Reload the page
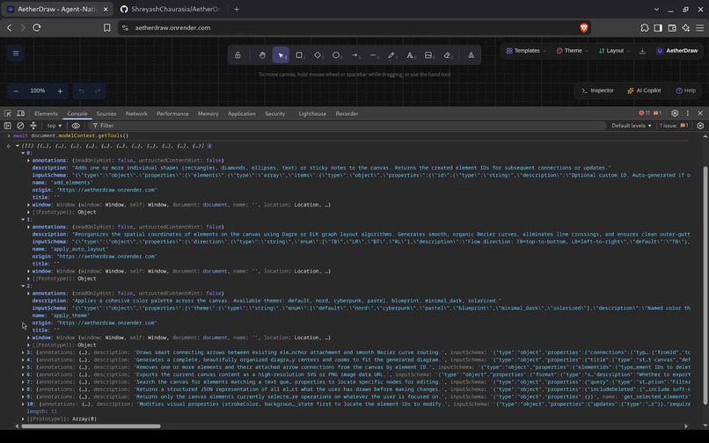 (x=37, y=27)
